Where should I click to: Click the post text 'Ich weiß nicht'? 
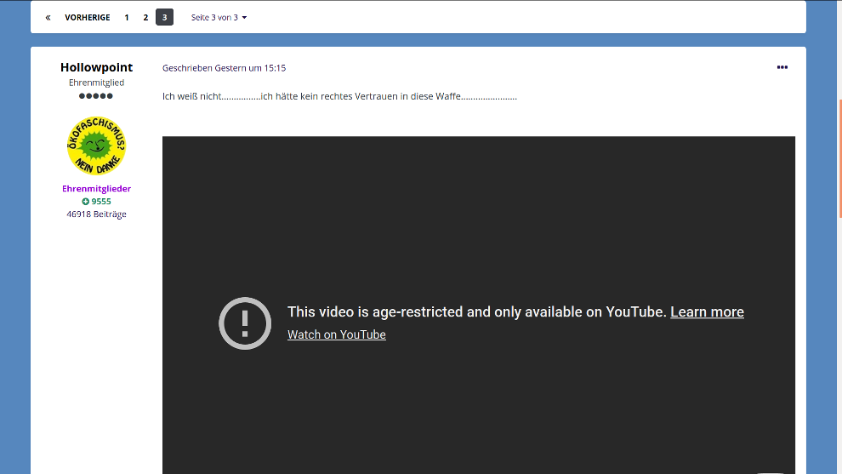(x=191, y=96)
